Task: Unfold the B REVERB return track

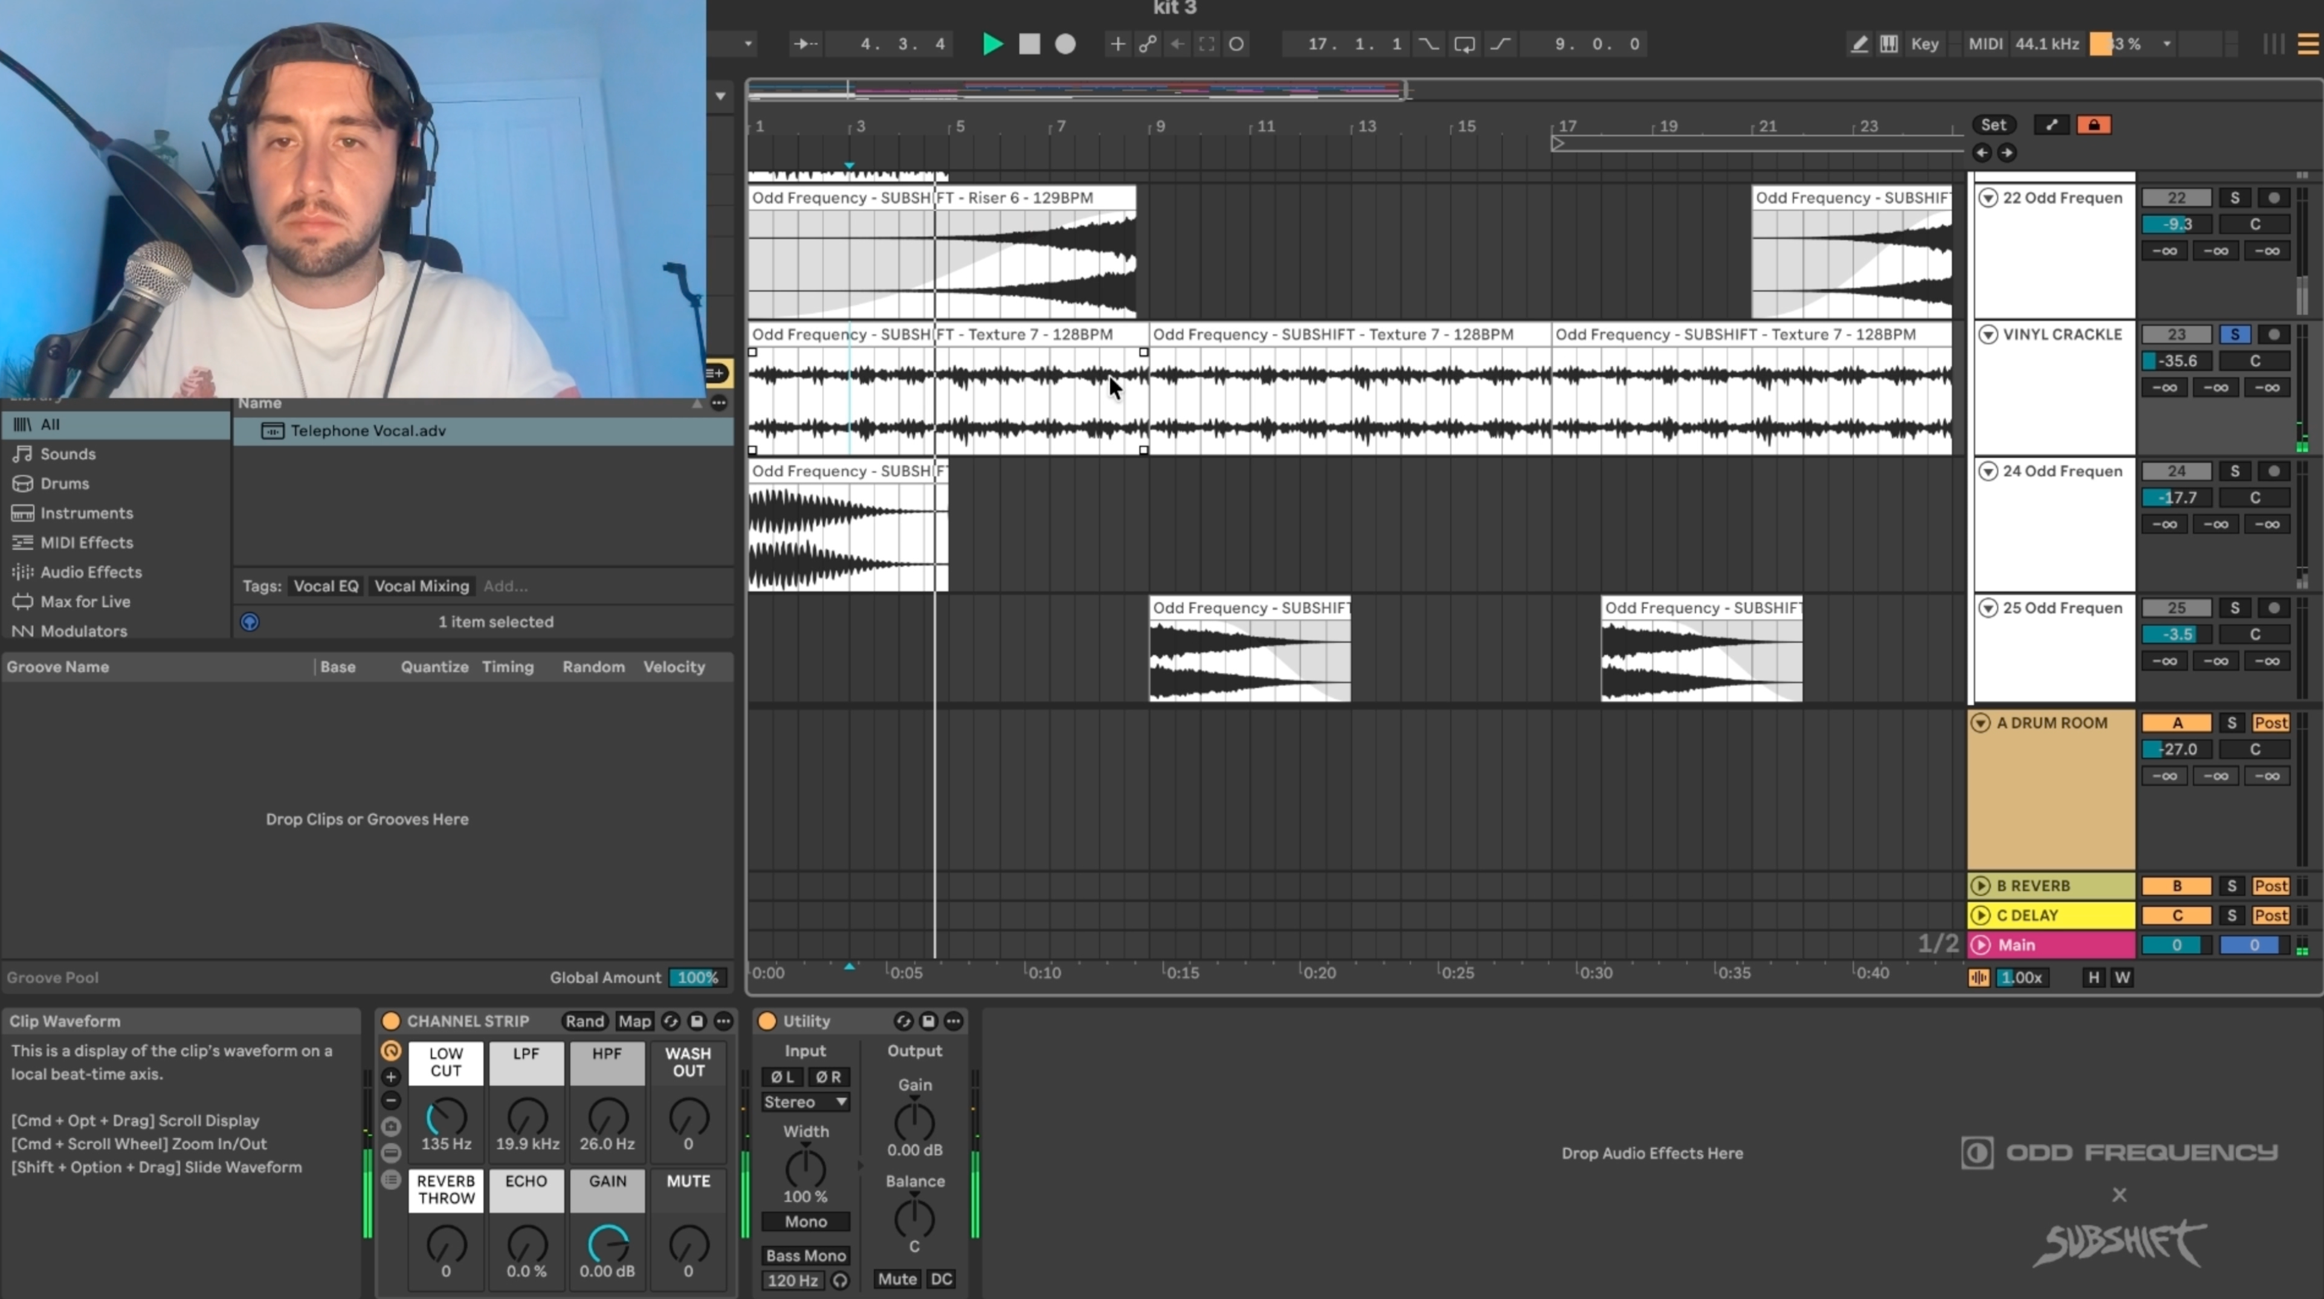Action: [x=1980, y=885]
